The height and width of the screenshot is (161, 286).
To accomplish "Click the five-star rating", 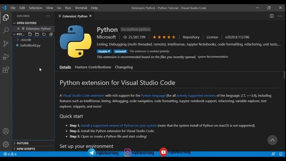I will point(164,37).
